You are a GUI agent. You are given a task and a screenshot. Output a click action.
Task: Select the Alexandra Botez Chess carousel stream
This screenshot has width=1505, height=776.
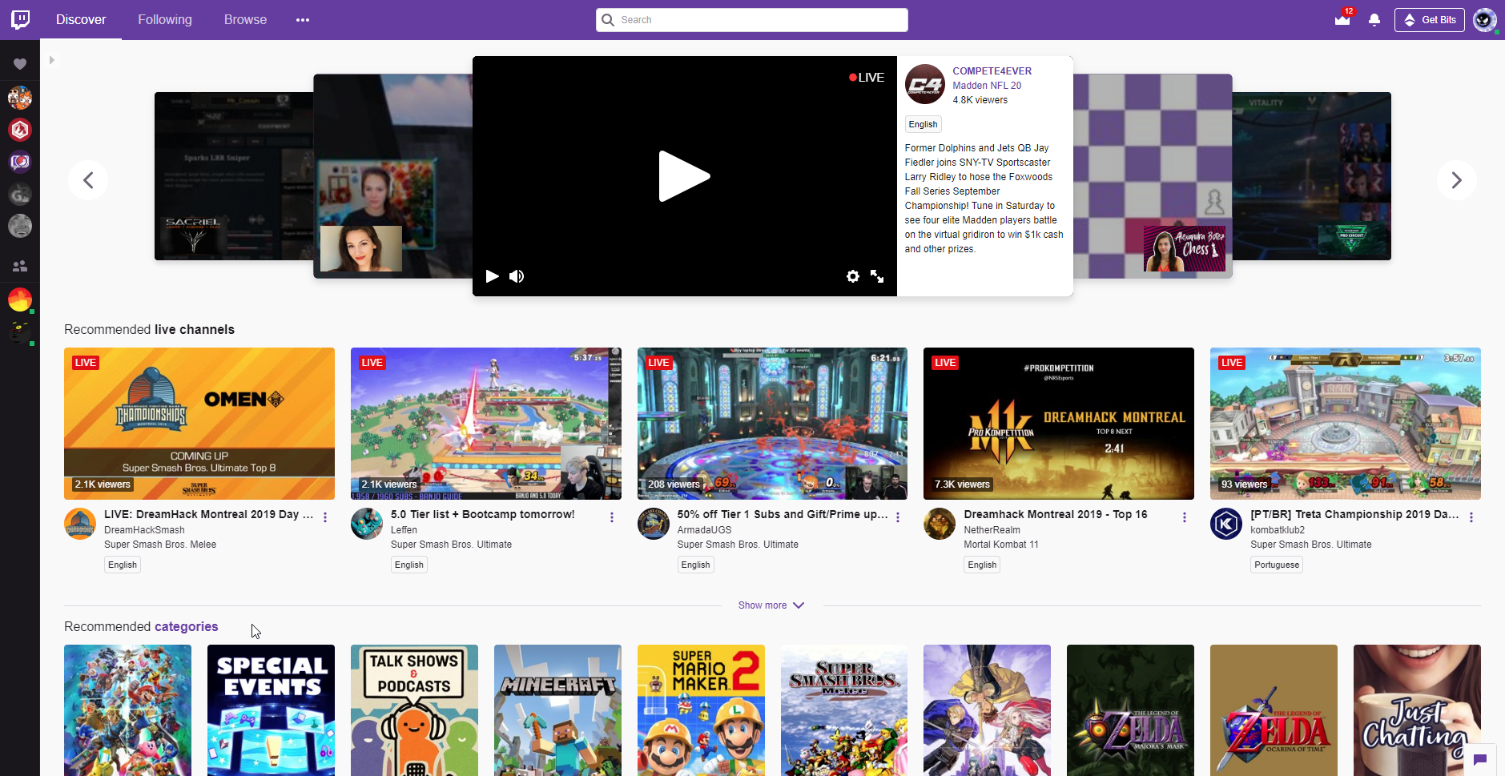(x=1152, y=176)
